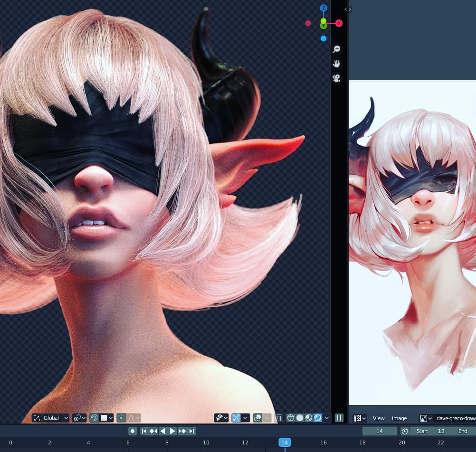Screen dimensions: 476x452
Task: Click the hand pan view icon
Action: coord(336,64)
